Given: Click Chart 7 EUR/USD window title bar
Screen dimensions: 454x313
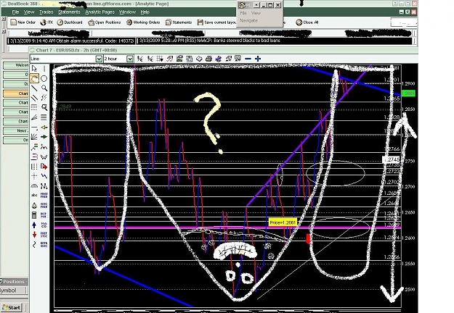Looking at the screenshot, I should [223, 50].
